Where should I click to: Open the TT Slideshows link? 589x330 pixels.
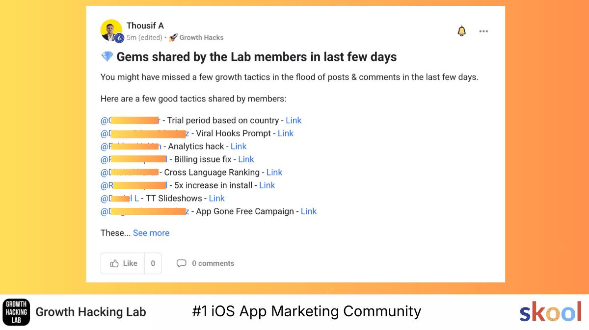pyautogui.click(x=216, y=199)
